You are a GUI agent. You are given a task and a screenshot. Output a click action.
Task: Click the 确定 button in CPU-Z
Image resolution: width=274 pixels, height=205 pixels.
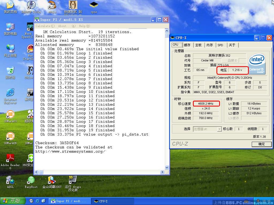tap(261, 144)
